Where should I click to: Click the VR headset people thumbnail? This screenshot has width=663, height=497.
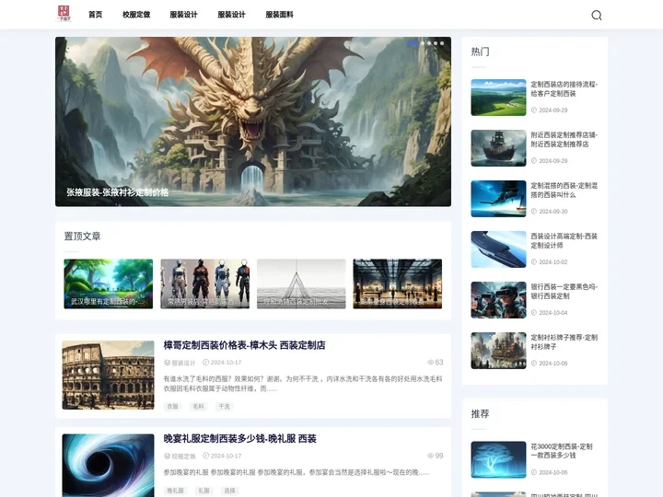coord(498,300)
